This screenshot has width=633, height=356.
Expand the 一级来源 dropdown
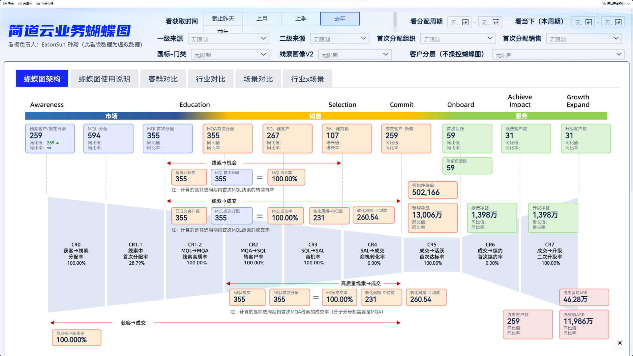click(228, 39)
